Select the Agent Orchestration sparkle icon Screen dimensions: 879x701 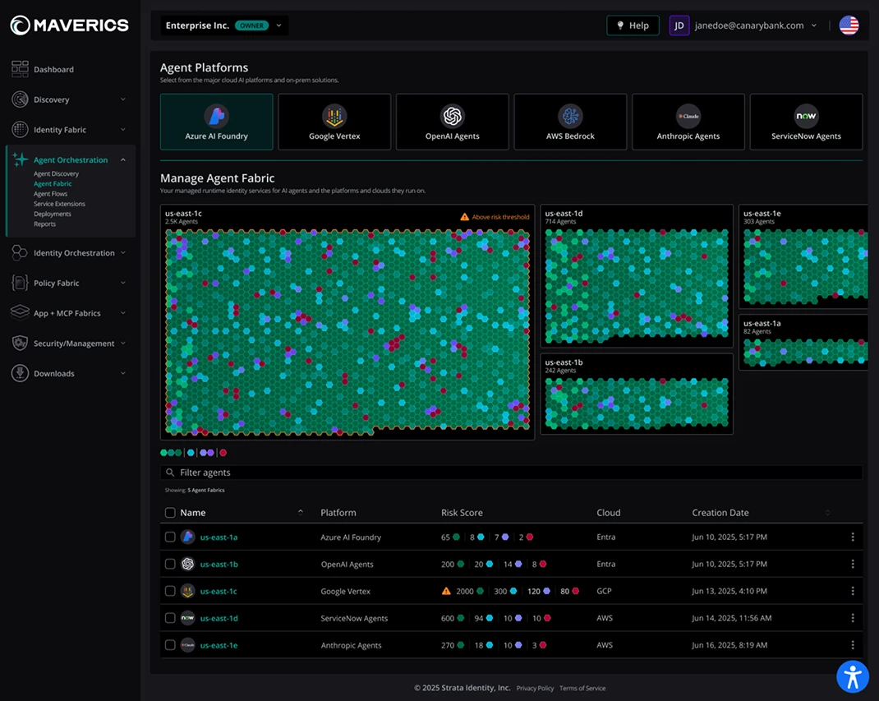coord(20,159)
